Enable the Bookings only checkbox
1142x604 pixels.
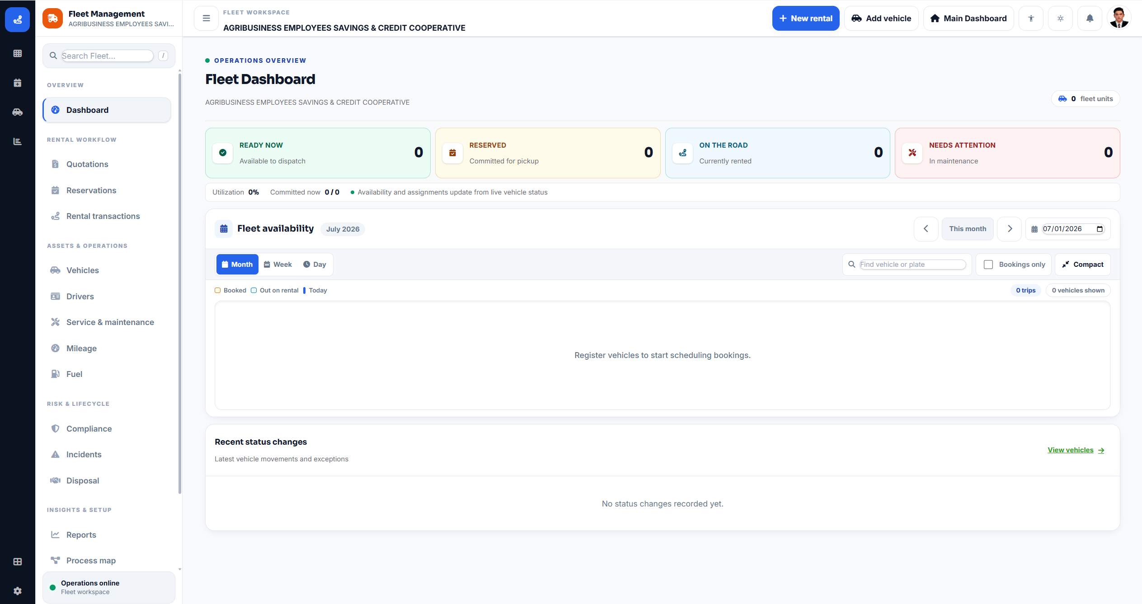(x=988, y=265)
